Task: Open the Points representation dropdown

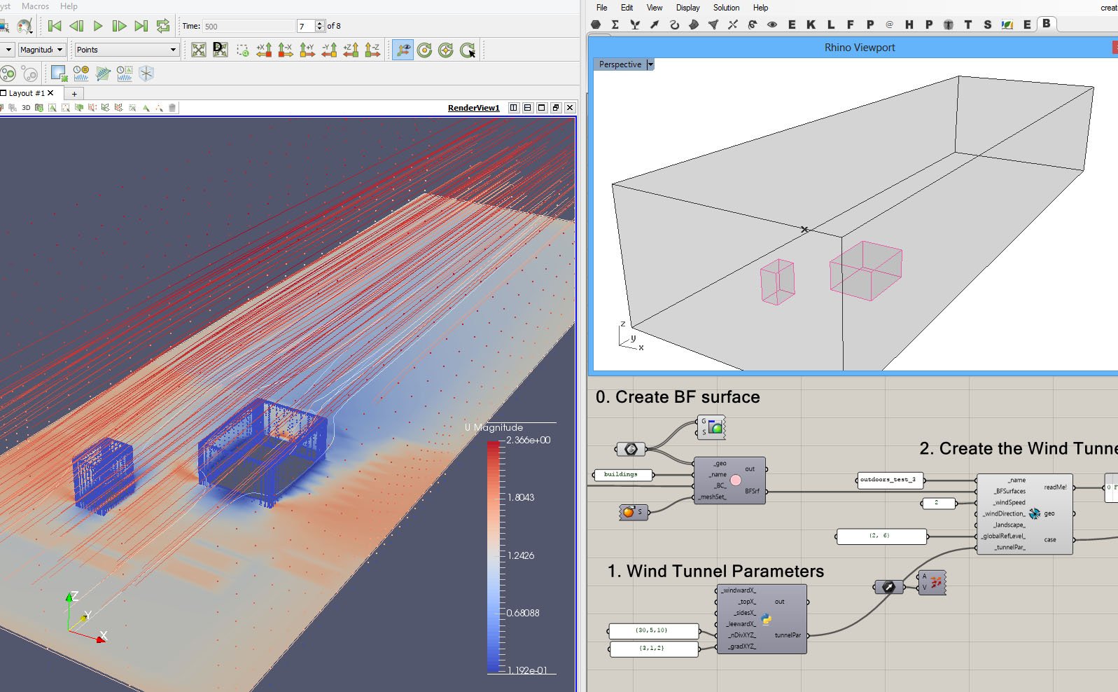Action: [x=127, y=50]
